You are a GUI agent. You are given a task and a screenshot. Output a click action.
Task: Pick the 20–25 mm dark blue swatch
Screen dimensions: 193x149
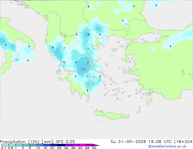(54, 145)
